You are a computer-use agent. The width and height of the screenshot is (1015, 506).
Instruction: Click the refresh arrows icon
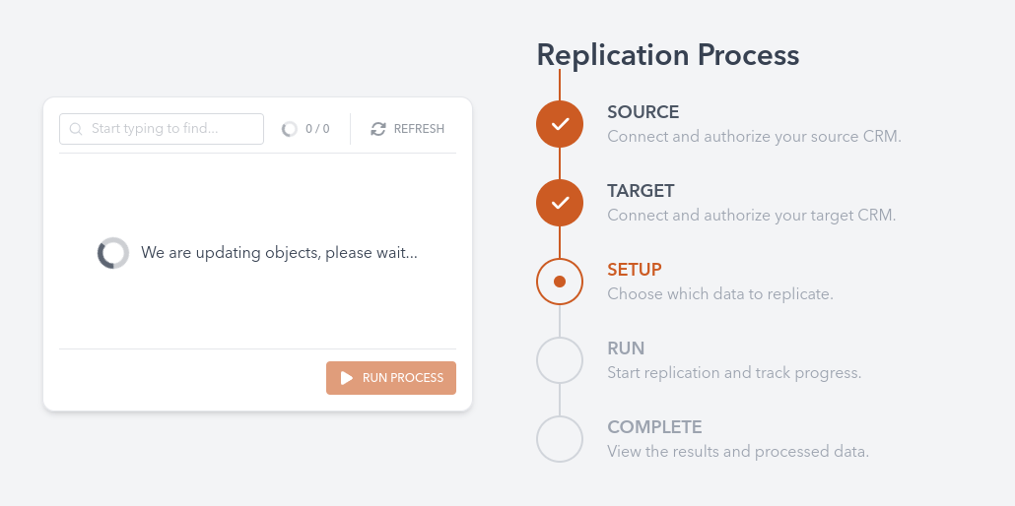pos(378,129)
